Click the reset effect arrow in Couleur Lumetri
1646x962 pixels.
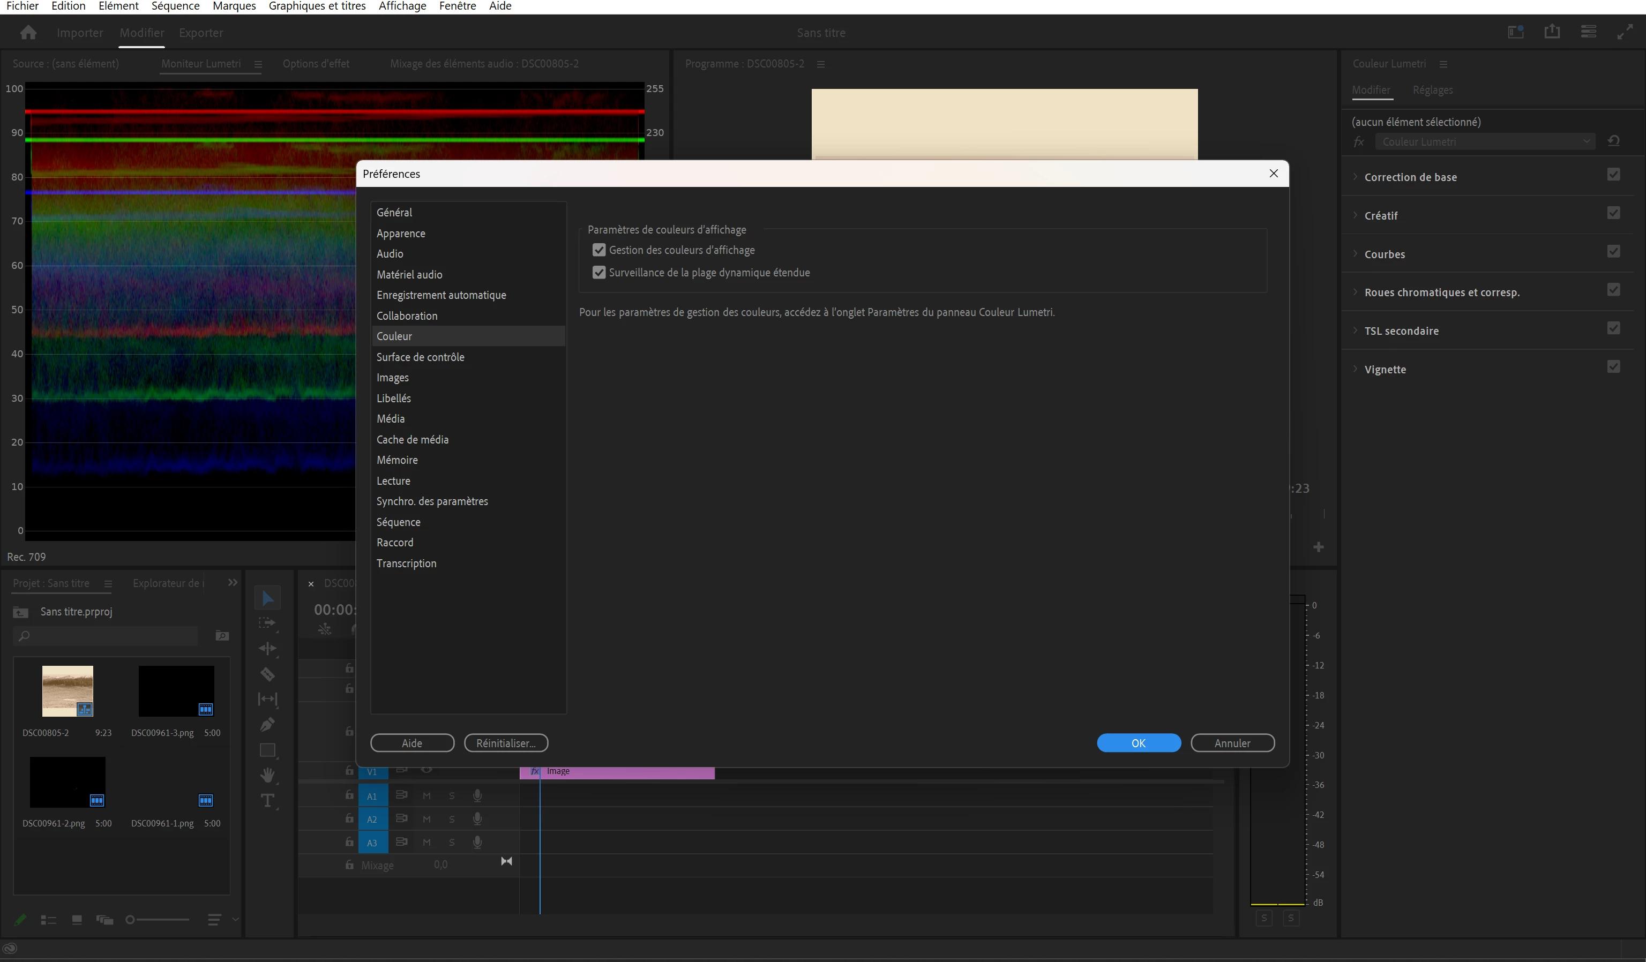(1613, 141)
